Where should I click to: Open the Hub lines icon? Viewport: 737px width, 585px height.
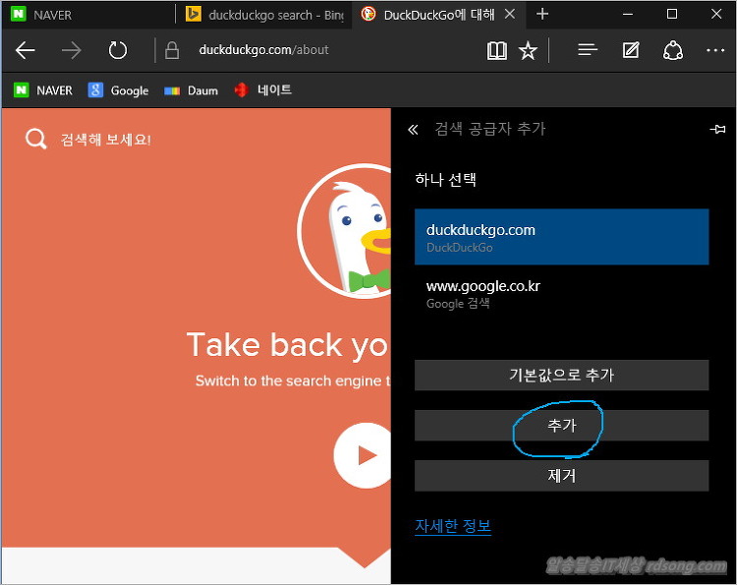coord(588,50)
